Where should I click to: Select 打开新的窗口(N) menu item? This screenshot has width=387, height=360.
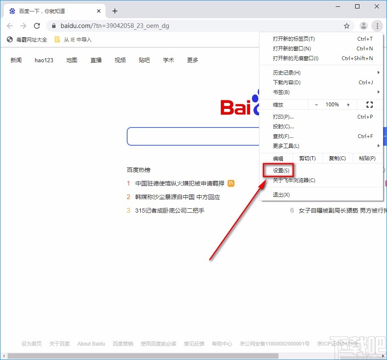[x=321, y=49]
